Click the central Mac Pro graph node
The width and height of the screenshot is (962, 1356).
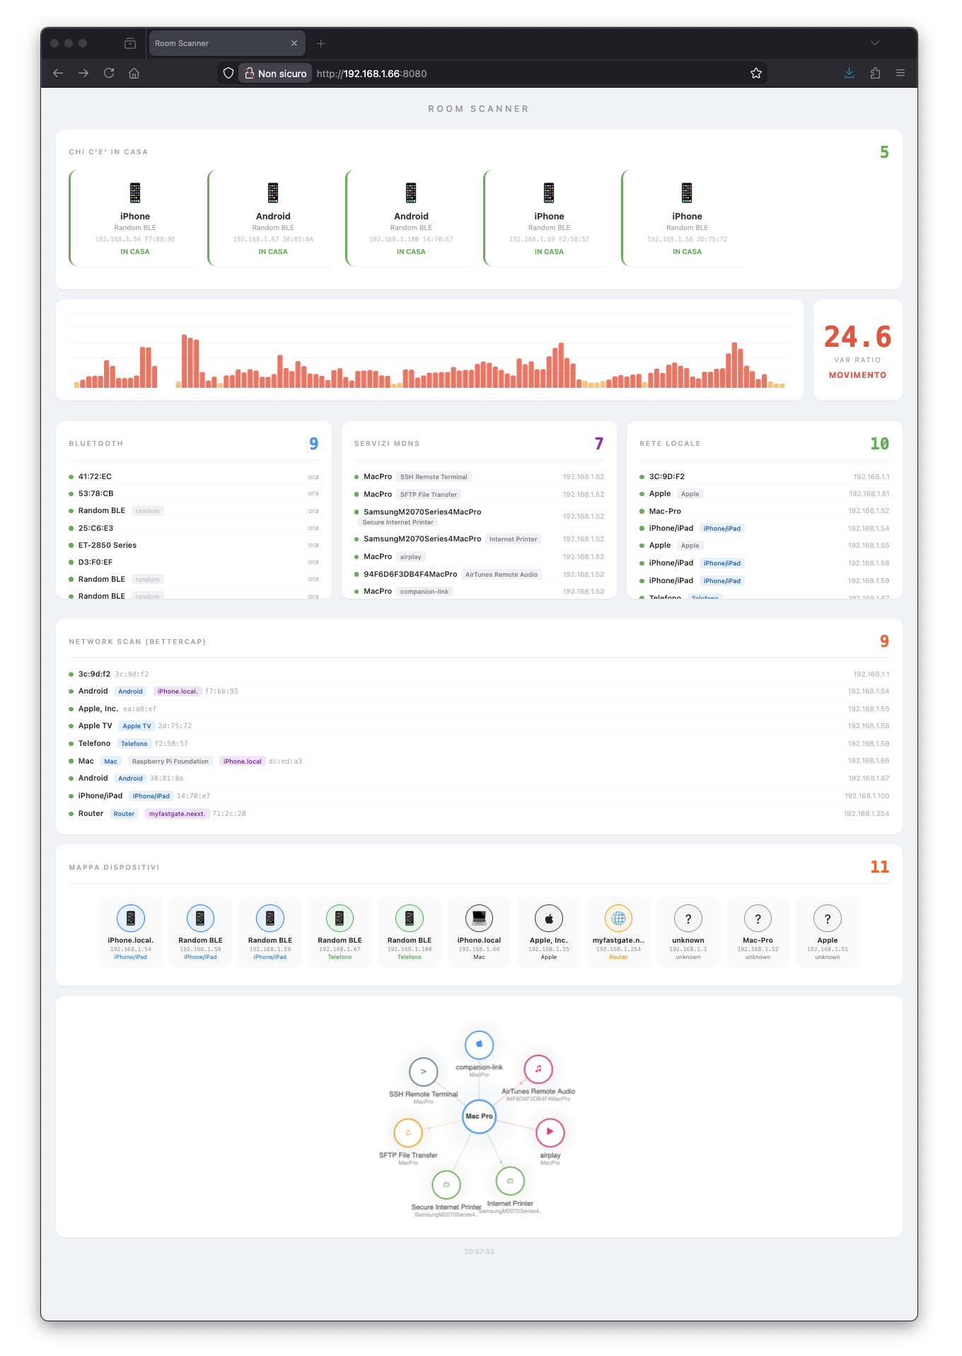pyautogui.click(x=479, y=1116)
